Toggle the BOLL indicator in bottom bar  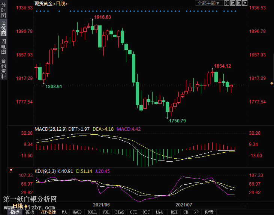pyautogui.click(x=92, y=212)
